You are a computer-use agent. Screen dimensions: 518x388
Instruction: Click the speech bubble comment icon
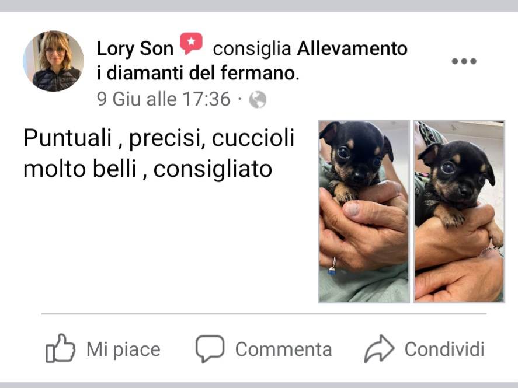pyautogui.click(x=210, y=349)
